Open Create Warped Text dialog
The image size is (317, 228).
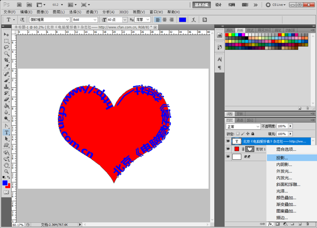[194, 20]
